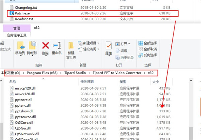Open History (历史记录) in ribbon
This screenshot has width=201, height=140.
click(125, 57)
